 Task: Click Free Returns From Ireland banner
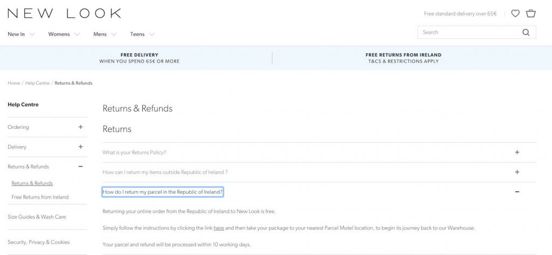pos(403,58)
